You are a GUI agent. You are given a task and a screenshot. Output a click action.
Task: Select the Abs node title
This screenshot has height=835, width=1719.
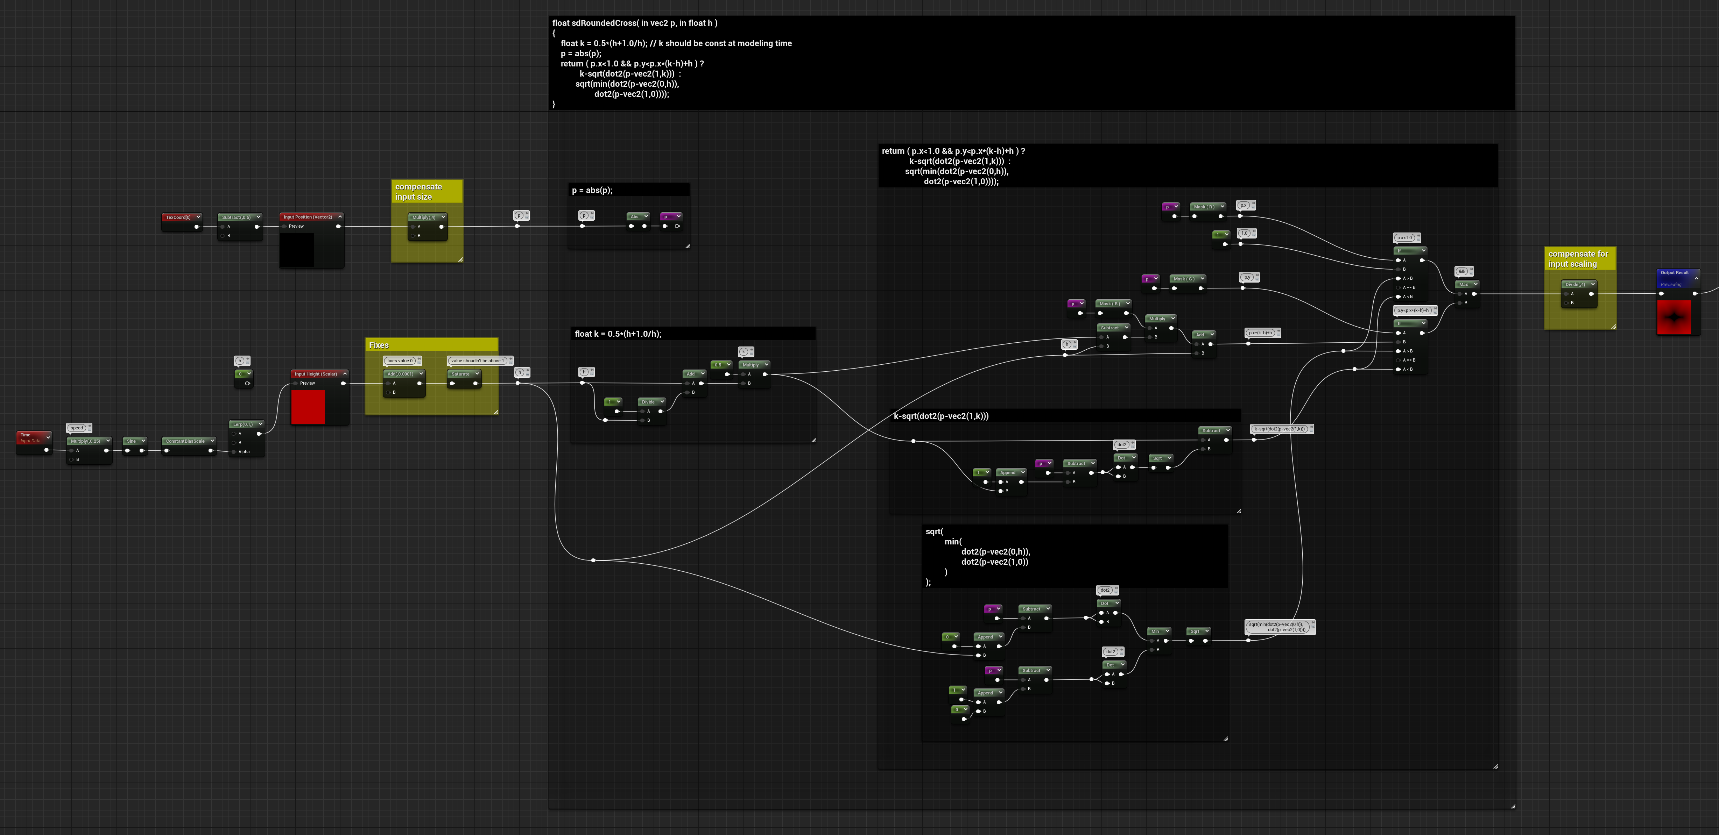pos(635,216)
